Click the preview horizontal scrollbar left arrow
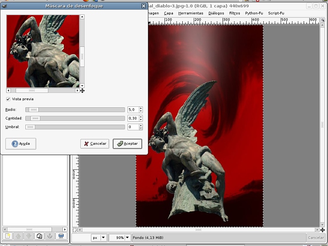Image resolution: width=328 pixels, height=246 pixels. pos(8,90)
